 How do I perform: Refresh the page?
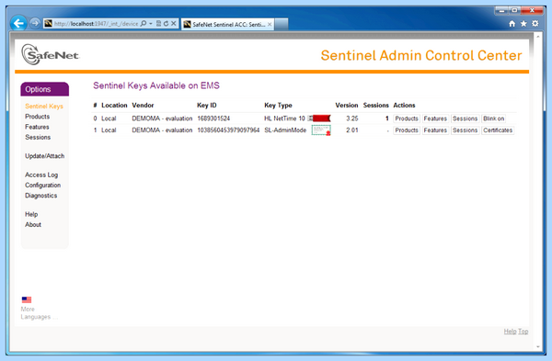[166, 24]
